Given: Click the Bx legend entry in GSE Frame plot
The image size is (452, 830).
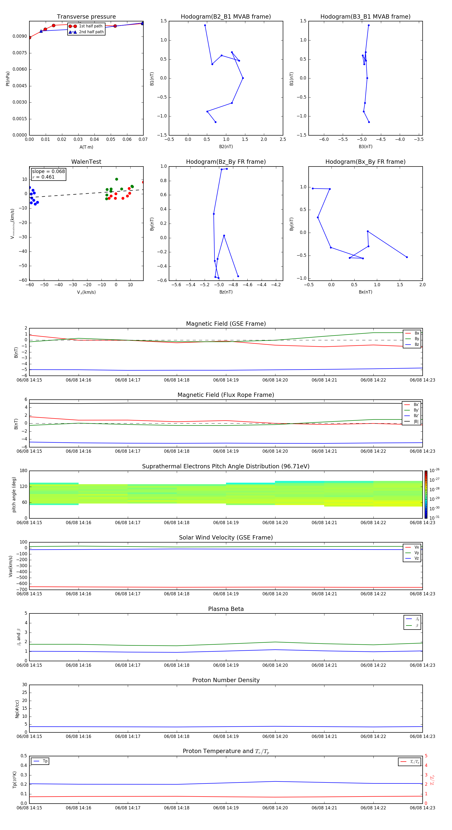Looking at the screenshot, I should [412, 333].
